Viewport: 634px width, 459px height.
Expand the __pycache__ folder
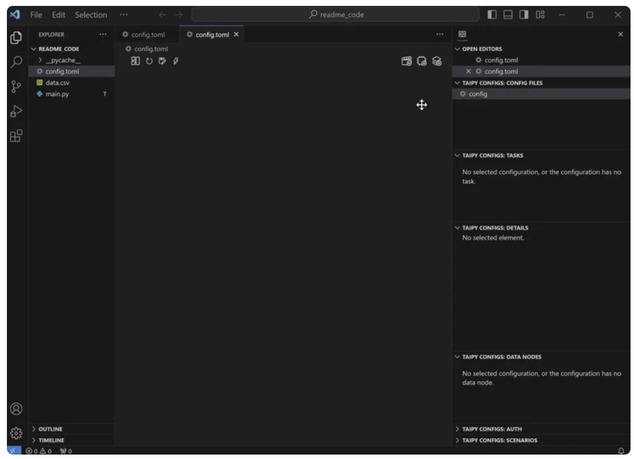[71, 60]
